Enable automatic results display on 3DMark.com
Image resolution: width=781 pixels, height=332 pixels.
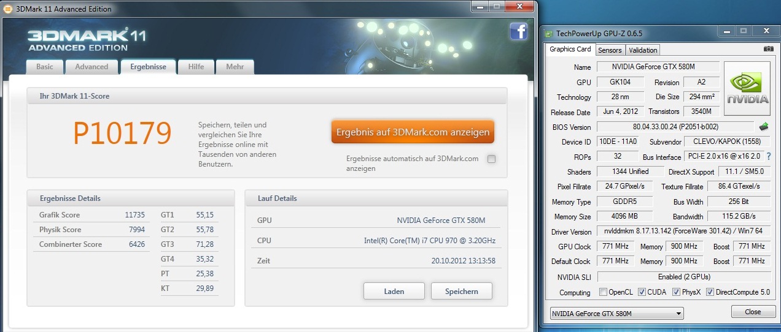click(491, 159)
